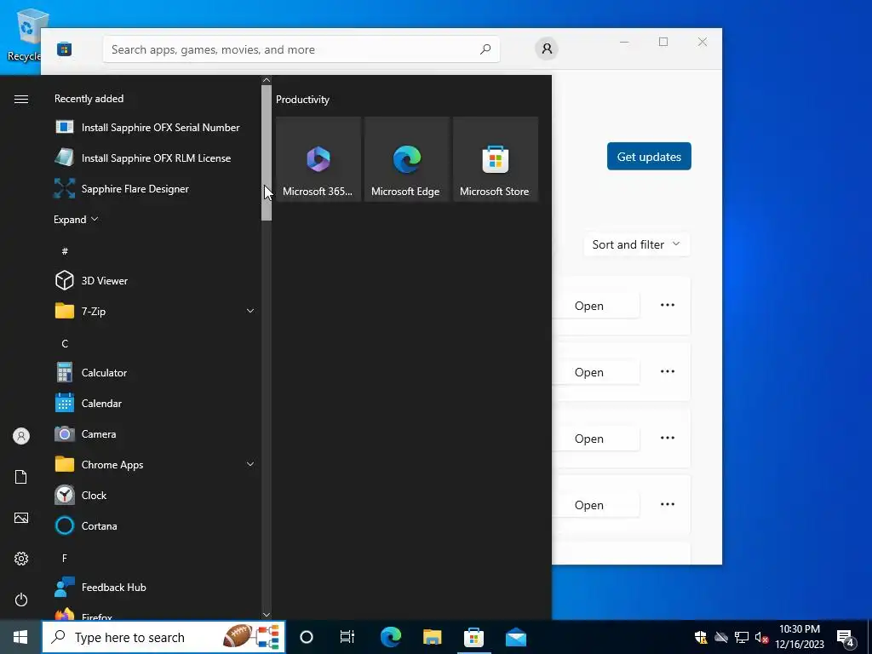Open Pictures from Start sidebar
Image resolution: width=872 pixels, height=654 pixels.
pyautogui.click(x=21, y=518)
